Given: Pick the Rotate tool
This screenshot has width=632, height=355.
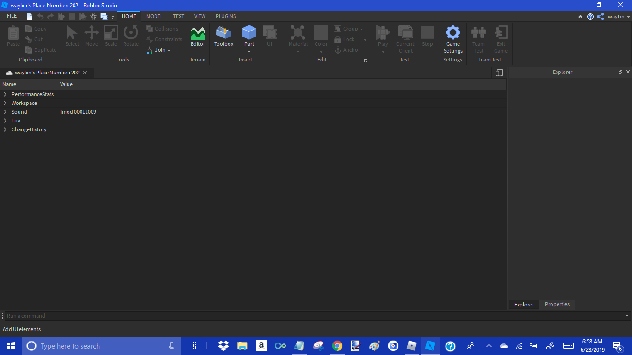Looking at the screenshot, I should tap(131, 36).
